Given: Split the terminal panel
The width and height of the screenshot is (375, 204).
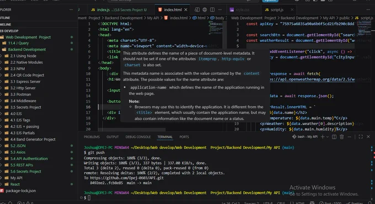Looking at the screenshot, I should (334, 137).
